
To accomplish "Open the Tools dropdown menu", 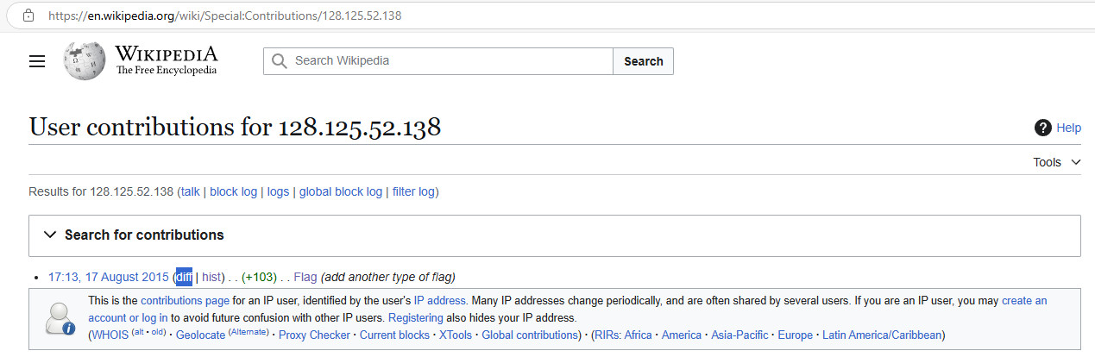I will pos(1057,162).
